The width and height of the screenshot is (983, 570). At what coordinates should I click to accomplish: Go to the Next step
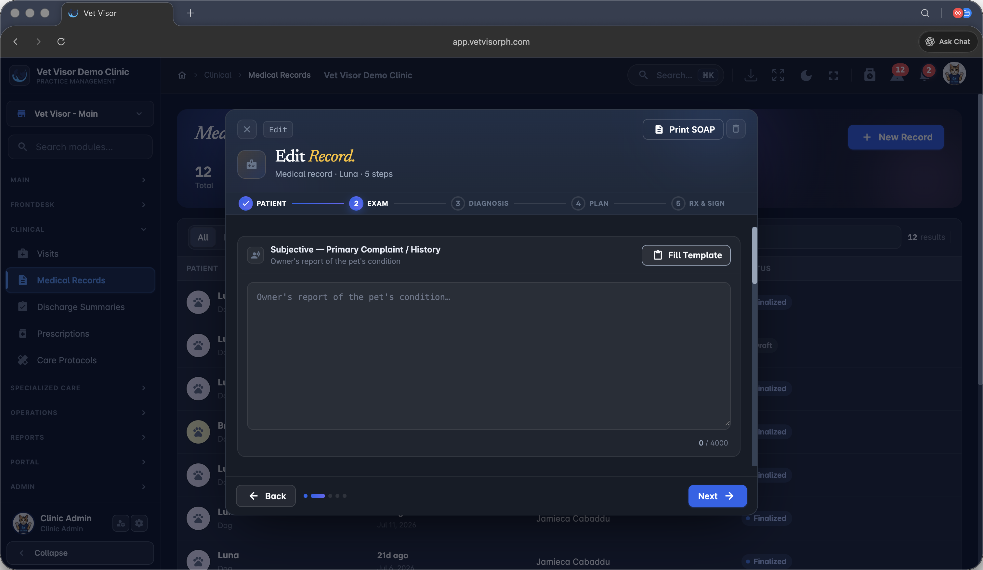click(717, 496)
